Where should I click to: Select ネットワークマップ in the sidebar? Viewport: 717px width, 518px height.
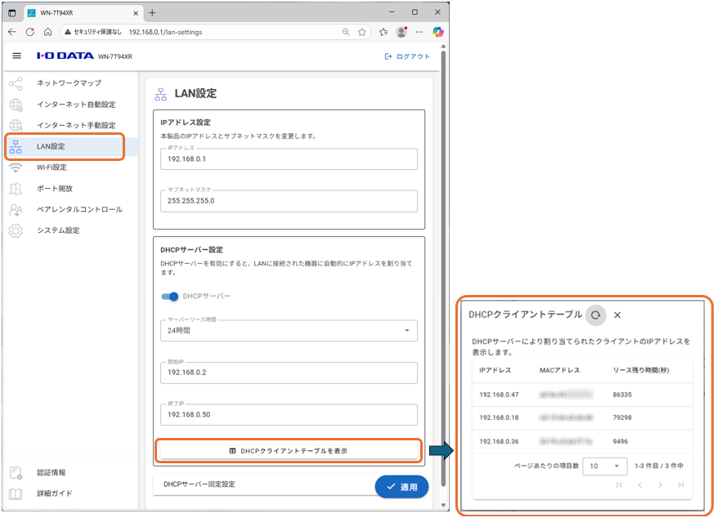click(x=69, y=83)
